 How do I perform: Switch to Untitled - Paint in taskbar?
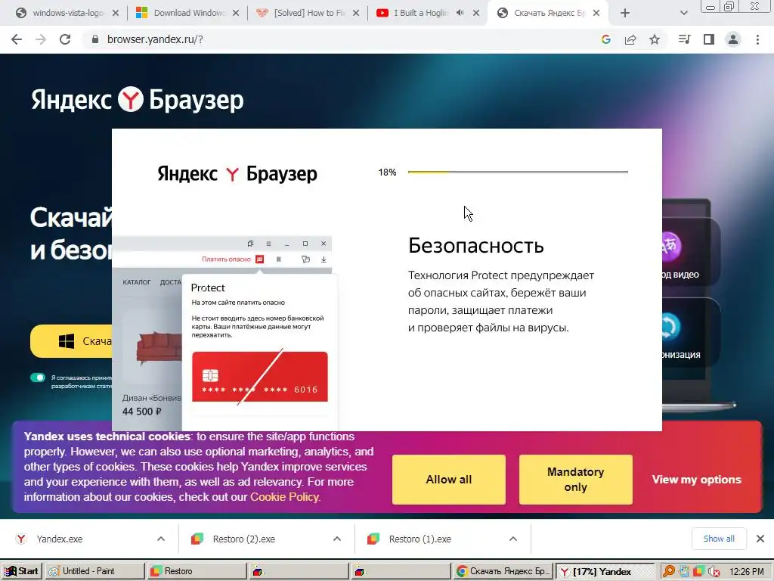click(x=94, y=571)
